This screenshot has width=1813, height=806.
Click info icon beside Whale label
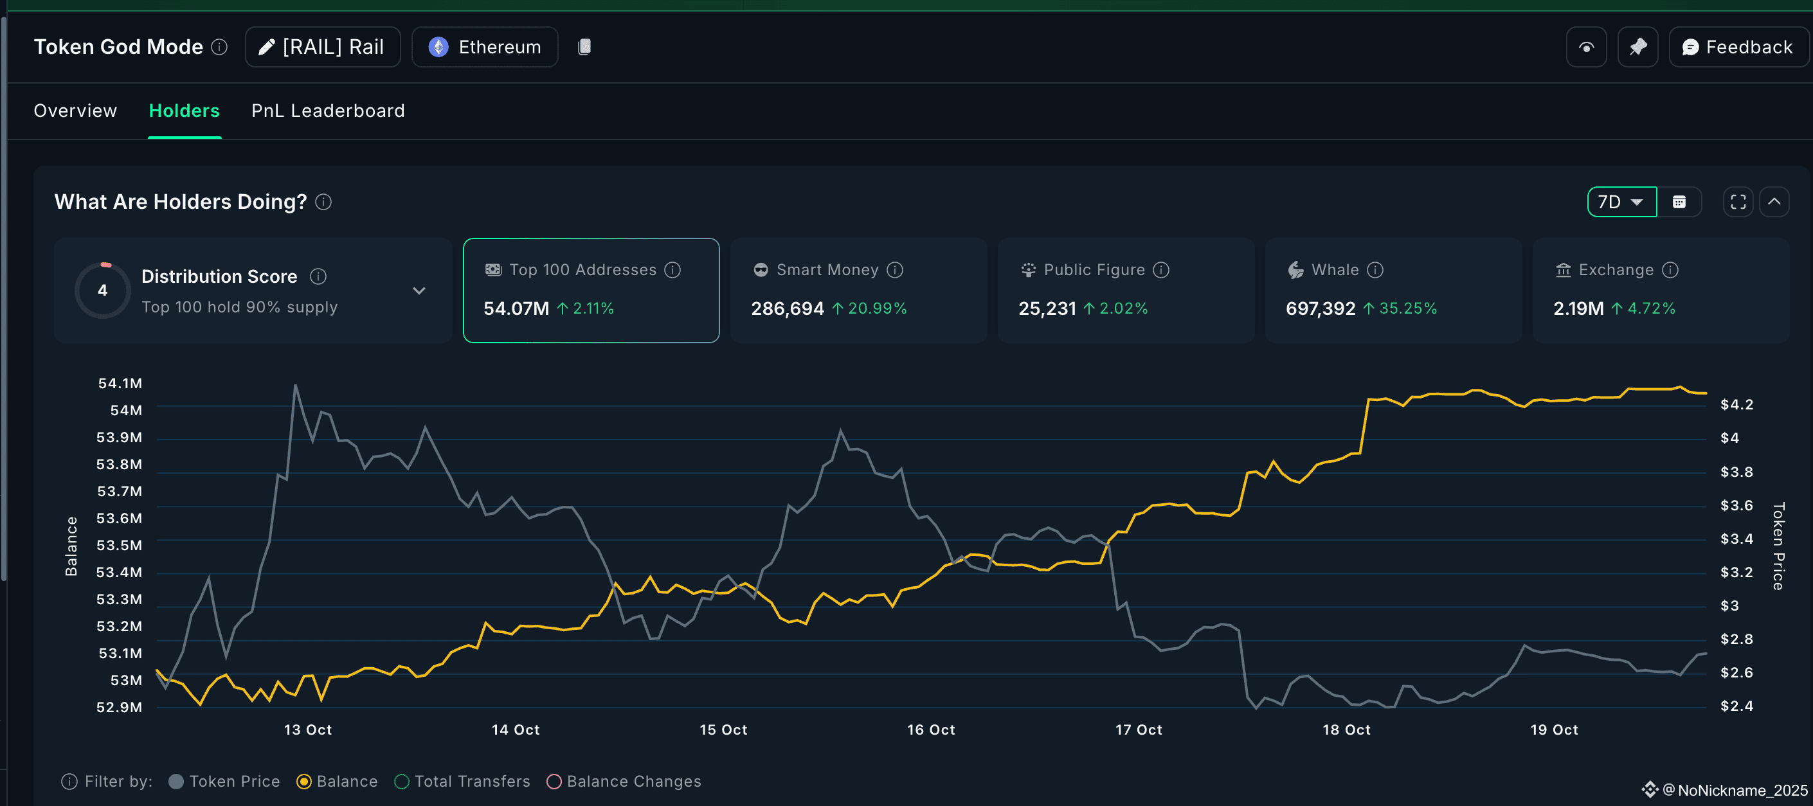point(1375,269)
